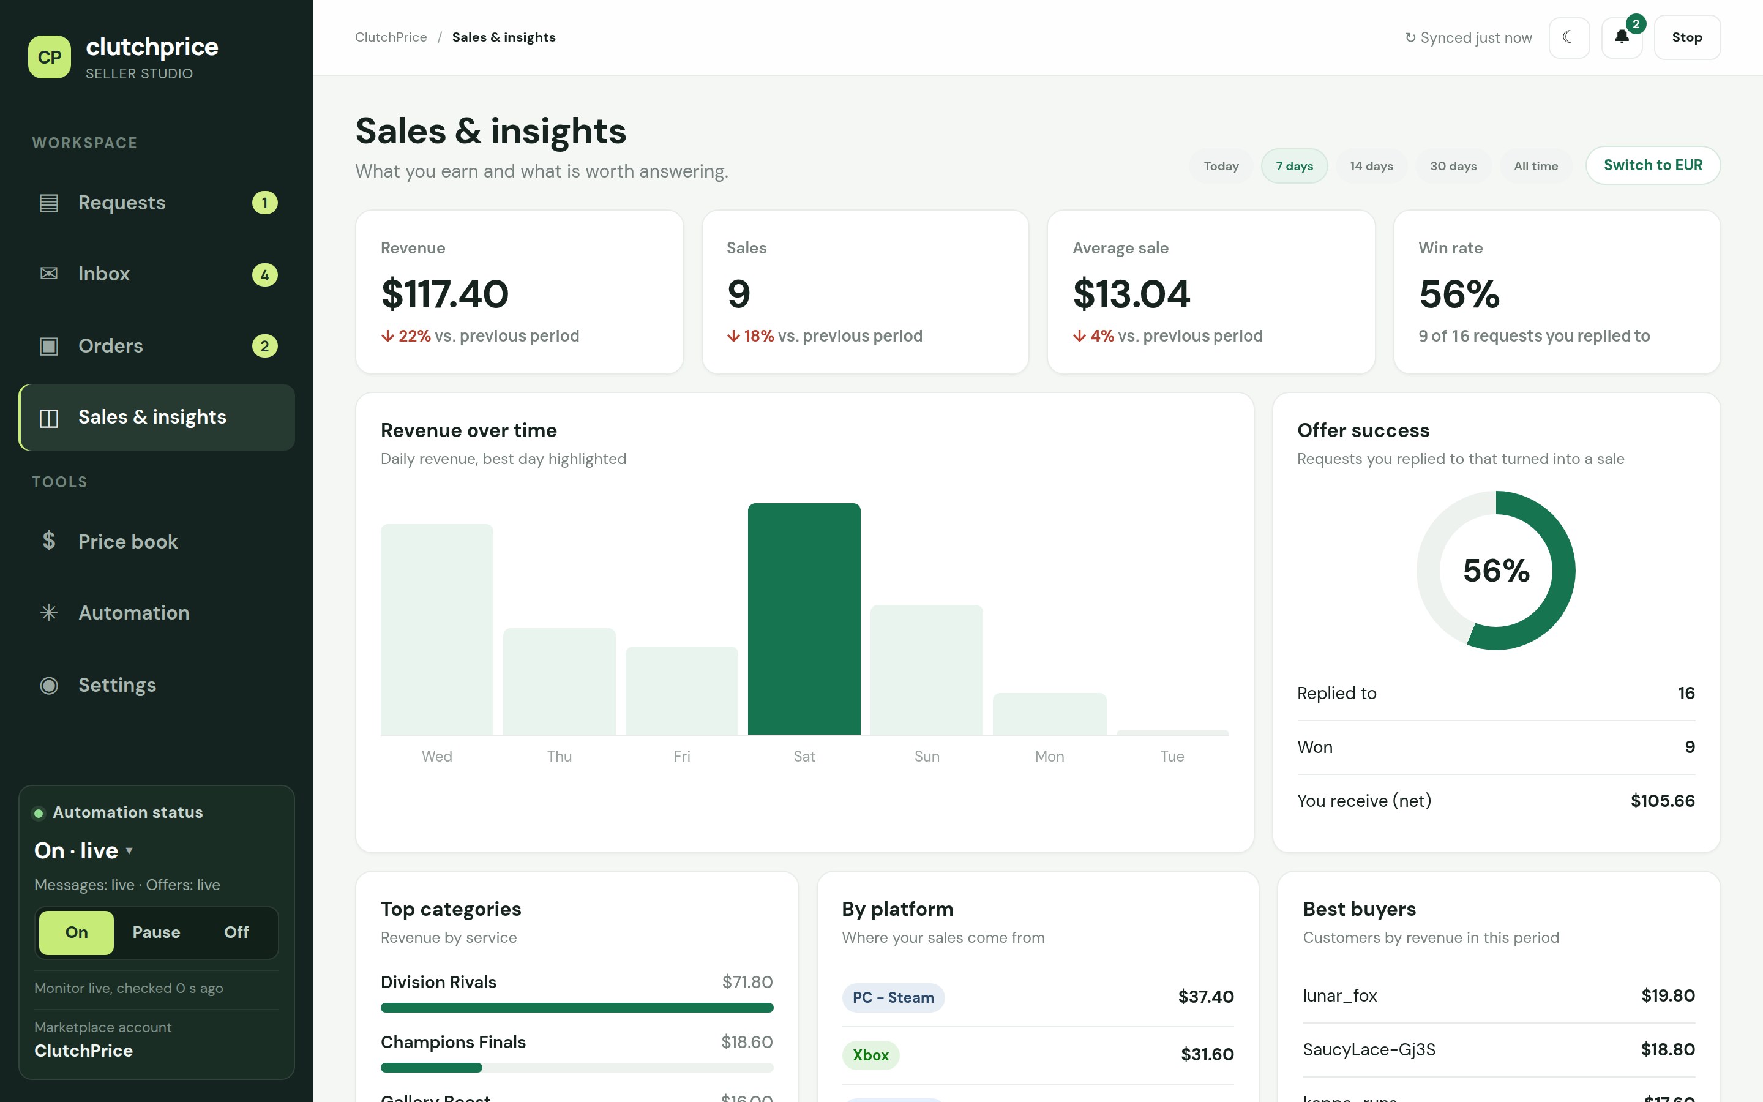The width and height of the screenshot is (1763, 1102).
Task: Click the CP clutchprice logo badge
Action: tap(50, 57)
